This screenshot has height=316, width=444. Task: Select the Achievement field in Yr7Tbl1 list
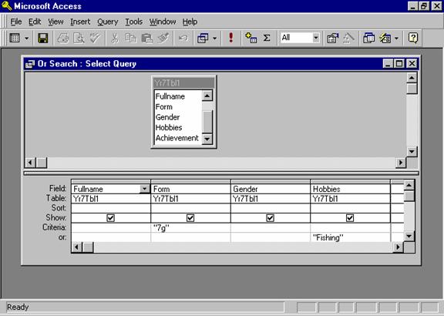click(x=177, y=138)
